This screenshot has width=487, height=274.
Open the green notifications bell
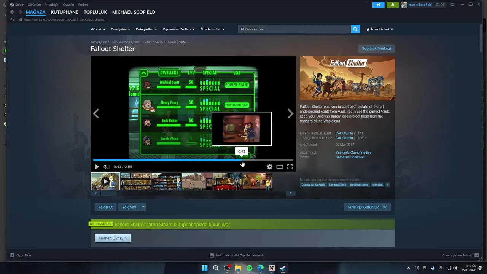click(x=393, y=5)
